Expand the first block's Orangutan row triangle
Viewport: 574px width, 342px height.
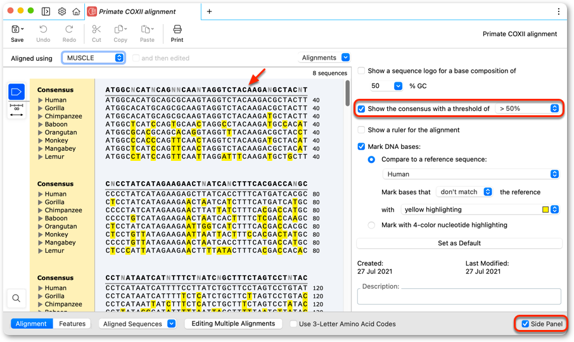41,132
